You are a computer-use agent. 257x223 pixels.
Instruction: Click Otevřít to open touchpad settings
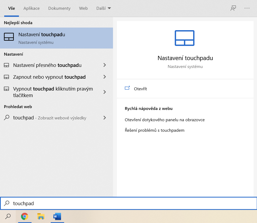click(140, 89)
